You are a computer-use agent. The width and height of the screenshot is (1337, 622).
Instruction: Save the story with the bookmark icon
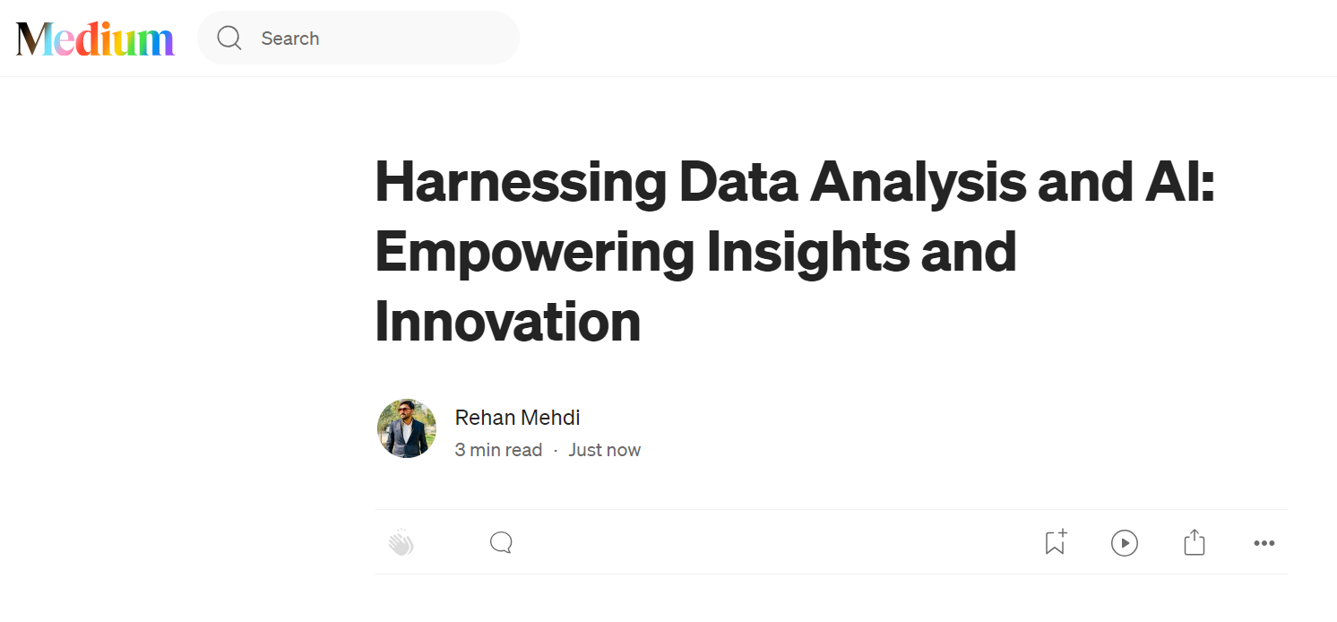(x=1056, y=542)
